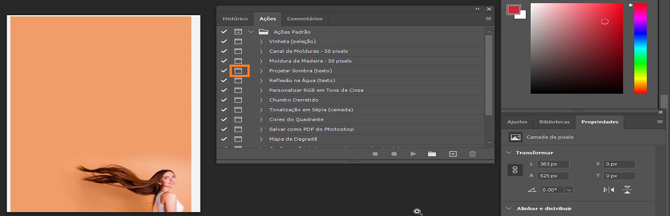This screenshot has height=216, width=670.
Task: Toggle dialog for Salvar como PDF do Photoshop
Action: click(x=239, y=129)
